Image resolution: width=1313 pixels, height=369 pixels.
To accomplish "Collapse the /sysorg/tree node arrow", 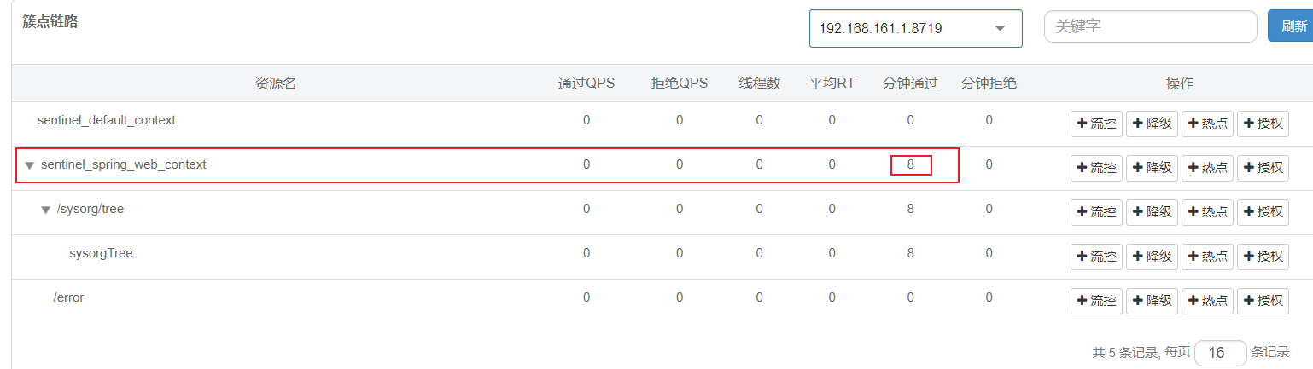I will click(46, 210).
